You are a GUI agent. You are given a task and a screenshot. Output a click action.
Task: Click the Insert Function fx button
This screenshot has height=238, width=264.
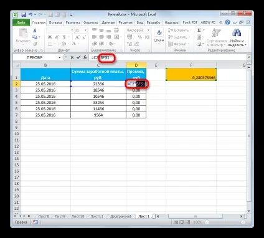point(85,57)
